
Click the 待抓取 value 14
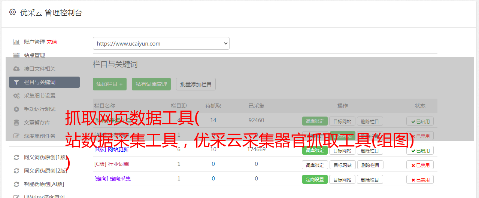pyautogui.click(x=213, y=120)
